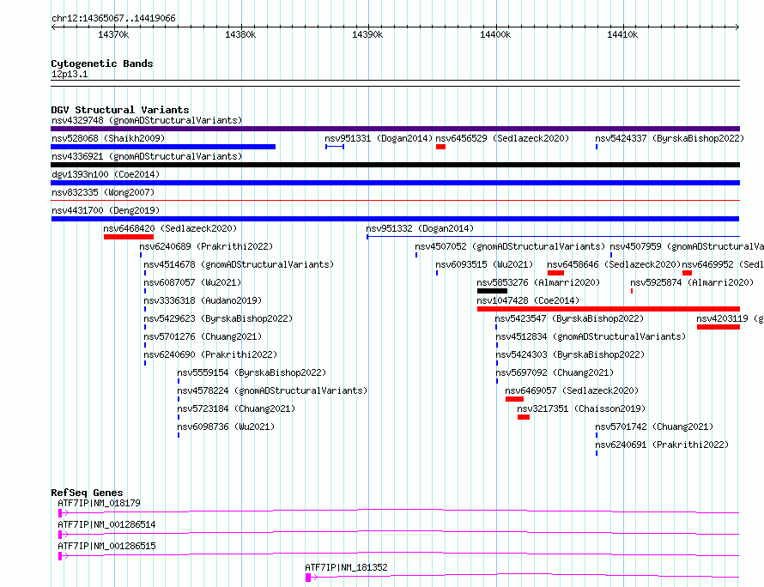This screenshot has width=764, height=587.
Task: Click the nsv528068 (Shaikh2009) label
Action: (x=108, y=138)
